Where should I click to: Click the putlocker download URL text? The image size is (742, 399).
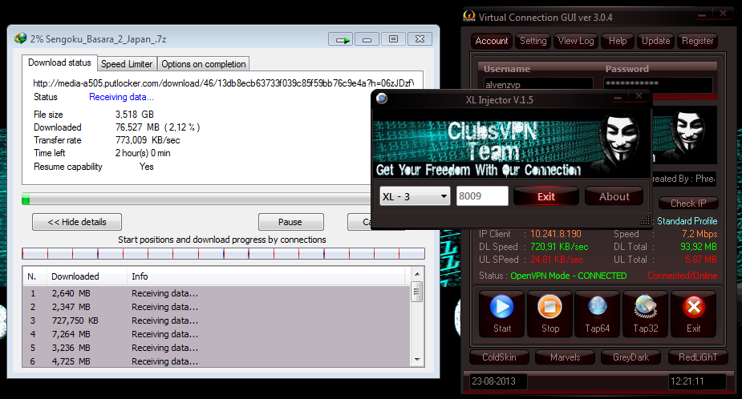223,83
